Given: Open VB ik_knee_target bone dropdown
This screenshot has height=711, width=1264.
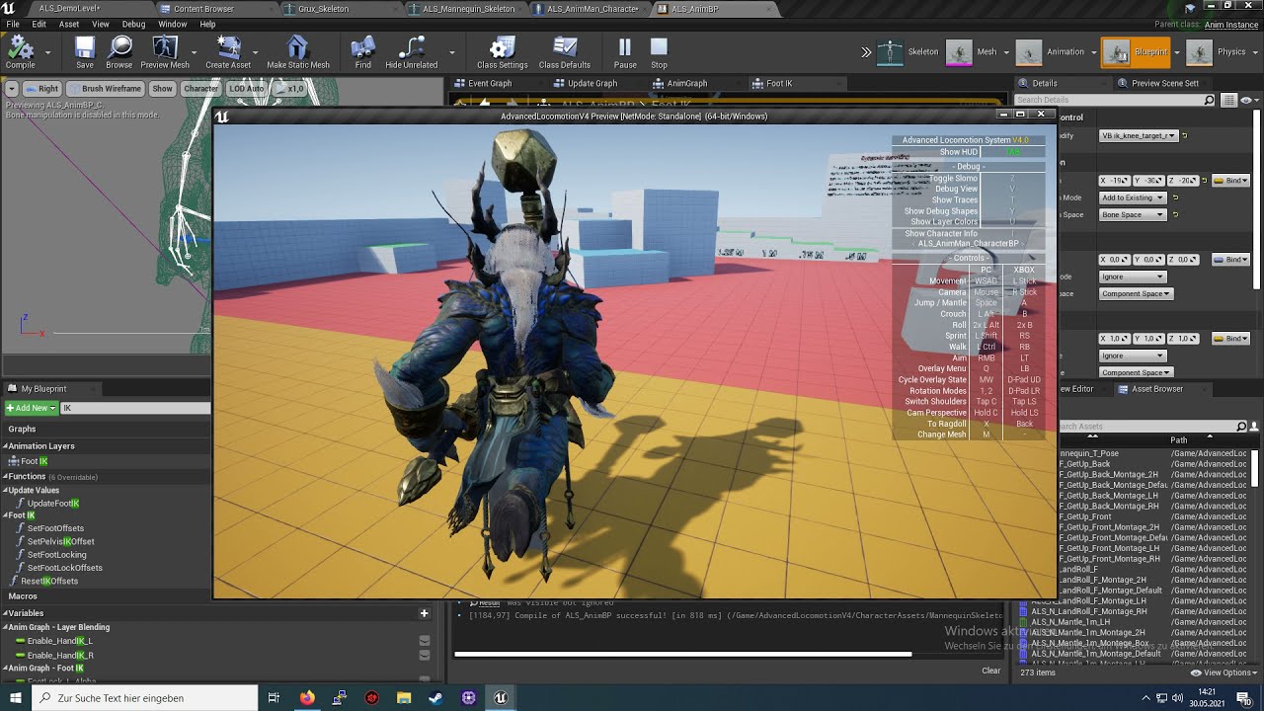Looking at the screenshot, I should click(x=1139, y=135).
